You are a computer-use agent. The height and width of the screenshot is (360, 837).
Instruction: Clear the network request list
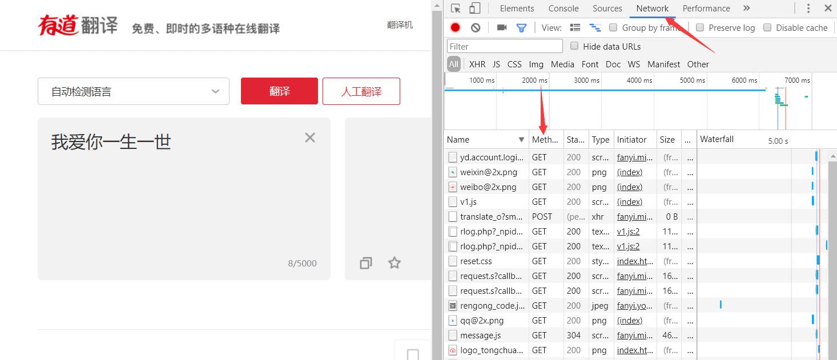click(474, 27)
